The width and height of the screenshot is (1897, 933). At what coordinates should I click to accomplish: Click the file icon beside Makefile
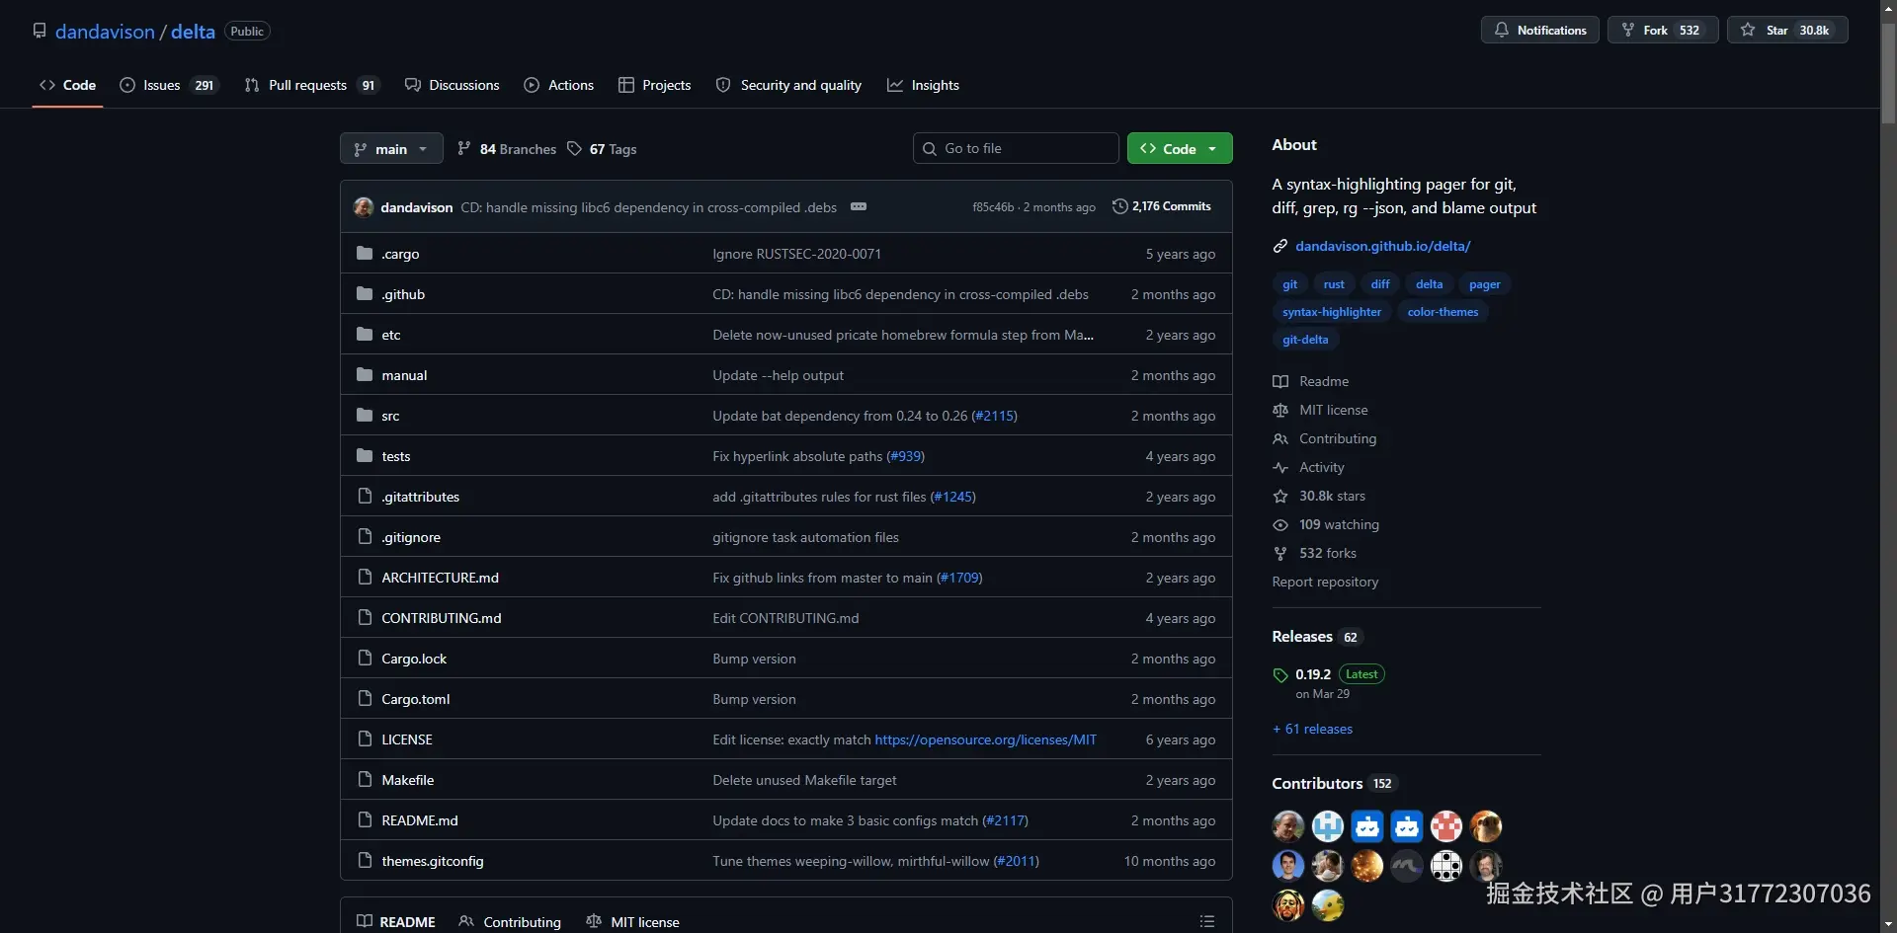point(365,780)
